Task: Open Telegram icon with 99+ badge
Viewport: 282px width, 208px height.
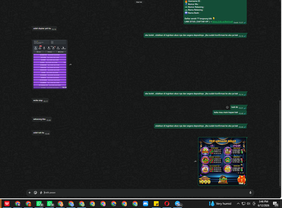Action: (178, 203)
